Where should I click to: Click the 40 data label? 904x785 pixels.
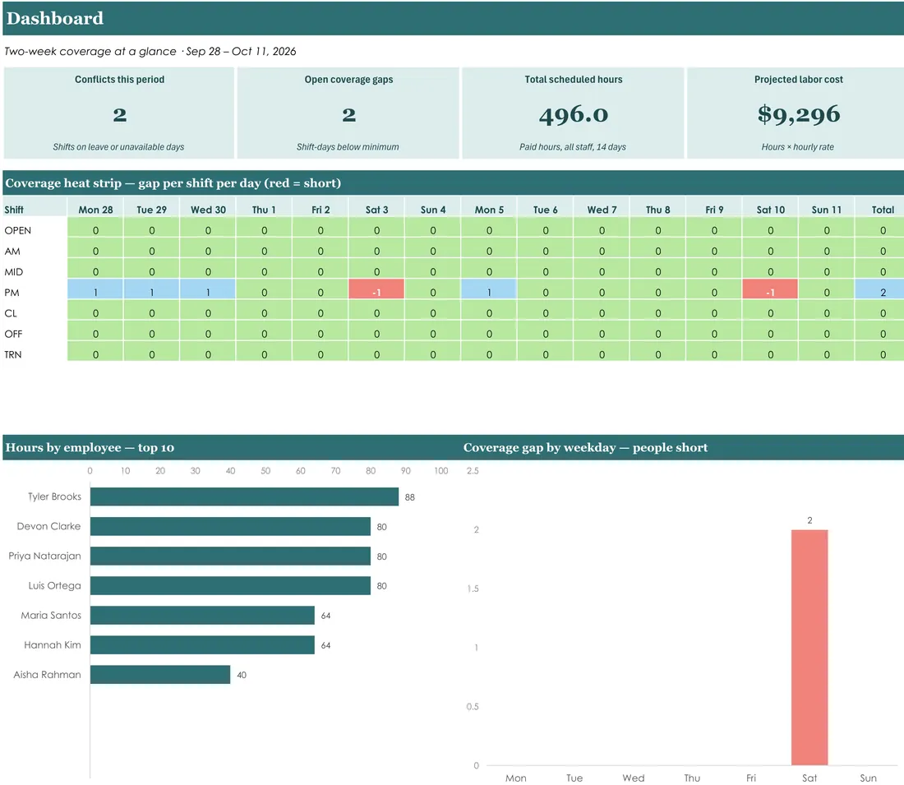pos(242,675)
